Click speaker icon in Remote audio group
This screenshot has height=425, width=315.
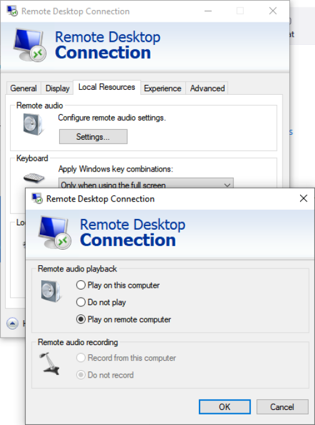coord(33,124)
